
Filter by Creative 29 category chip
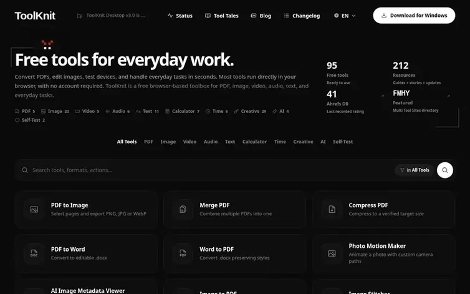[250, 111]
